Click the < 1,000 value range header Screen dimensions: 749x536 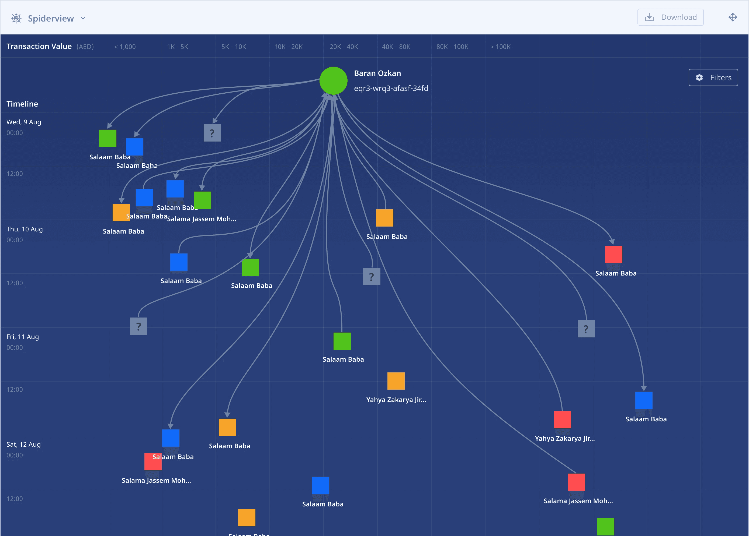coord(125,47)
